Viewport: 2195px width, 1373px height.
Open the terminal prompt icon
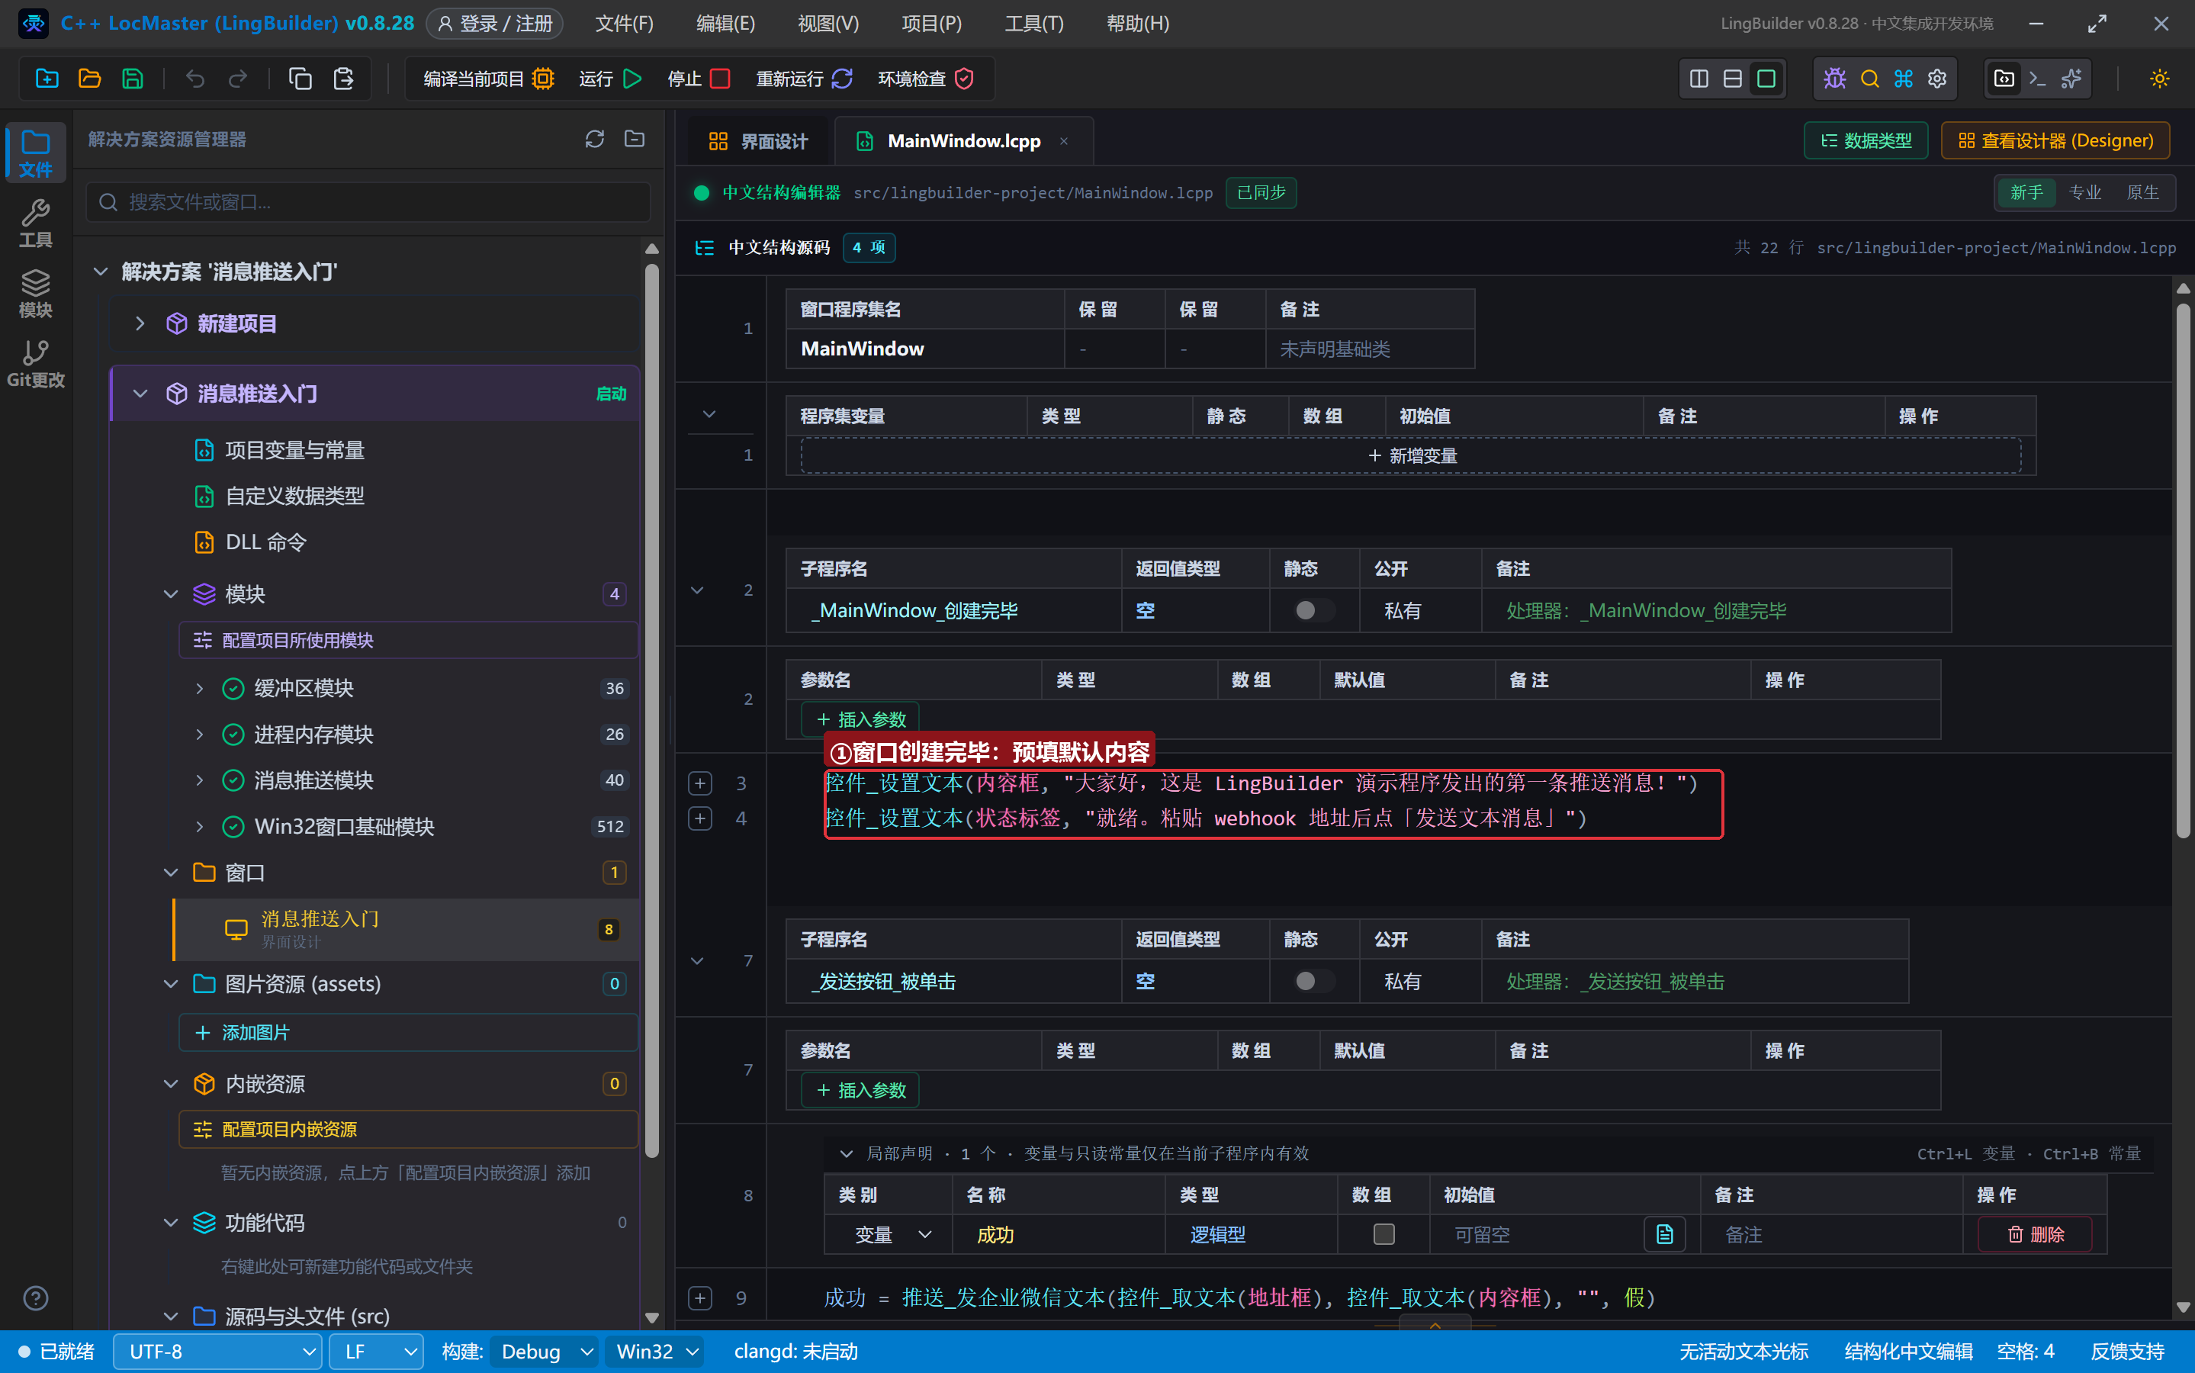pyautogui.click(x=2037, y=79)
